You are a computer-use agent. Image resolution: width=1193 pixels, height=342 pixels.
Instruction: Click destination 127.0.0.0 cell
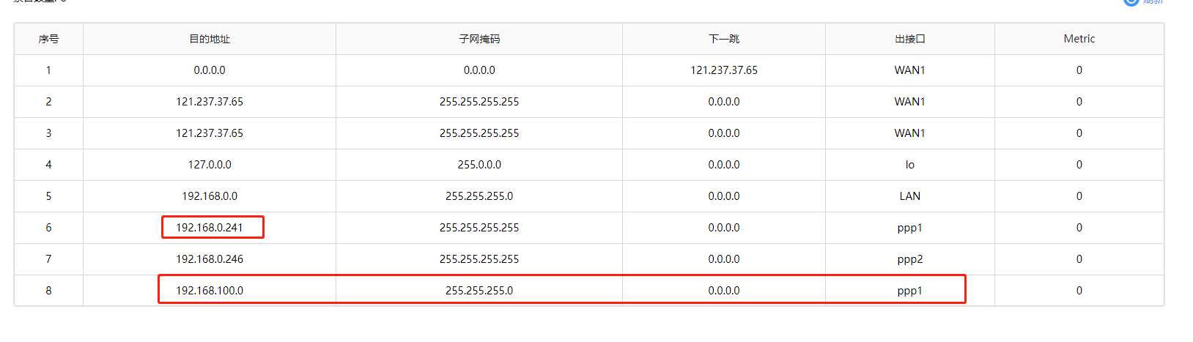pyautogui.click(x=210, y=165)
